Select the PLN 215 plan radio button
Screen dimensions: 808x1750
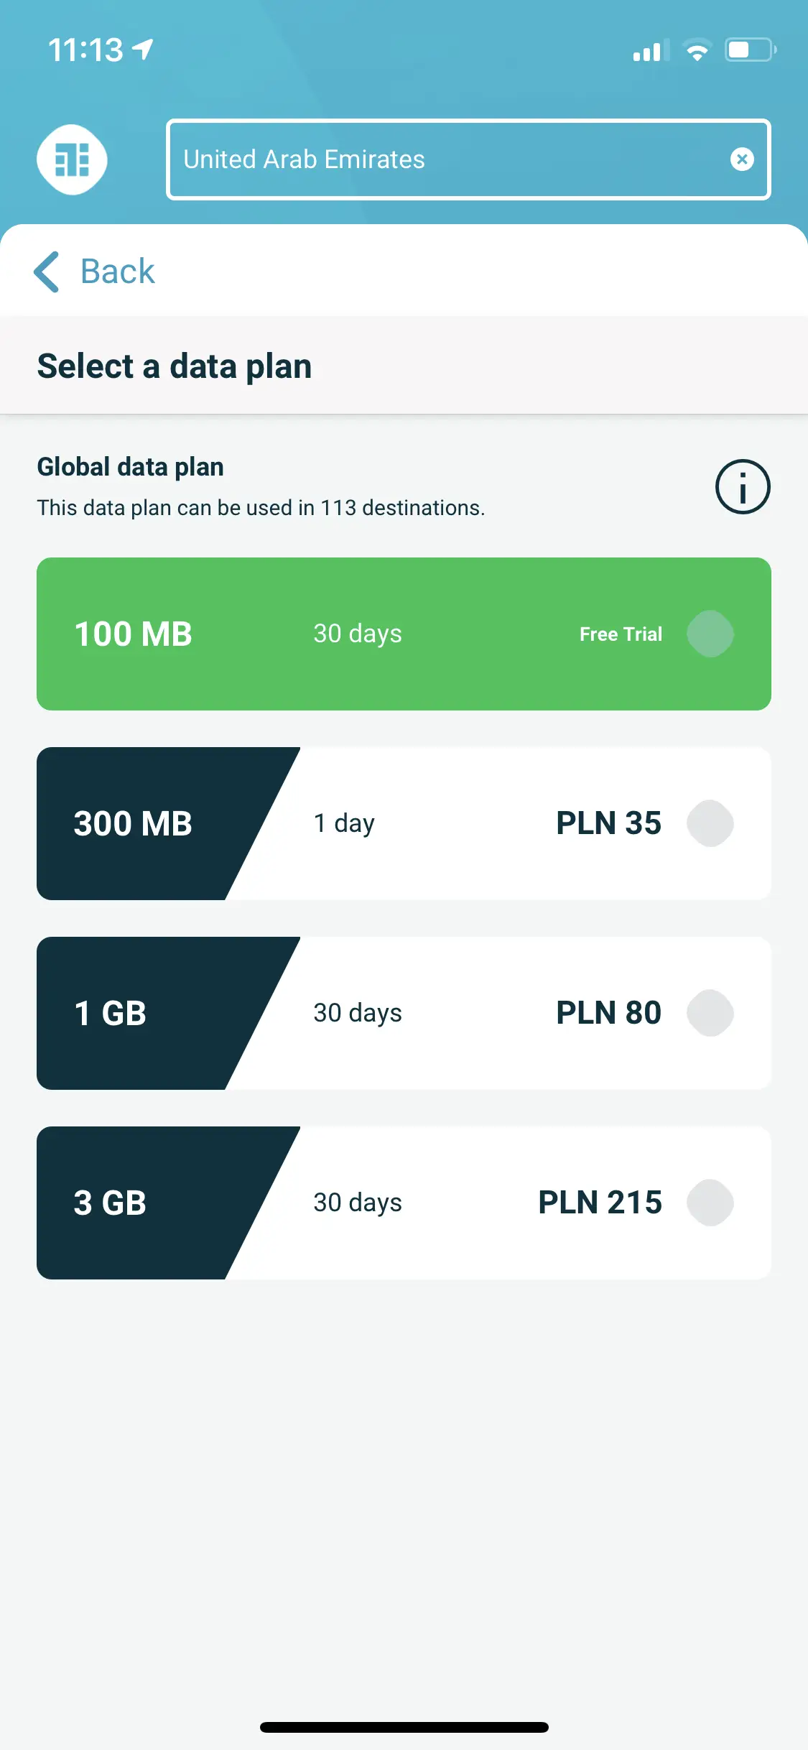click(710, 1203)
